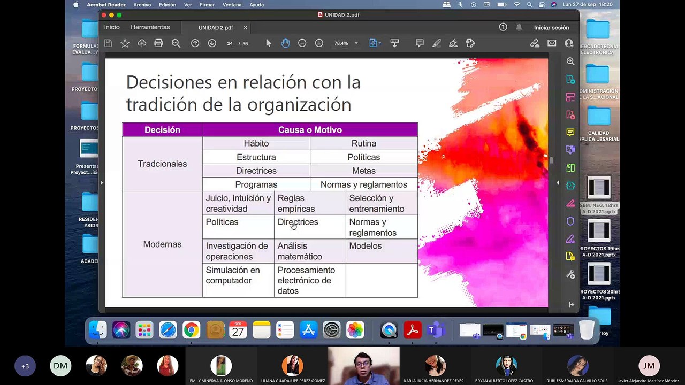Screen dimensions: 685x385
Task: Click the vertical document scrollbar handle
Action: pos(551,159)
